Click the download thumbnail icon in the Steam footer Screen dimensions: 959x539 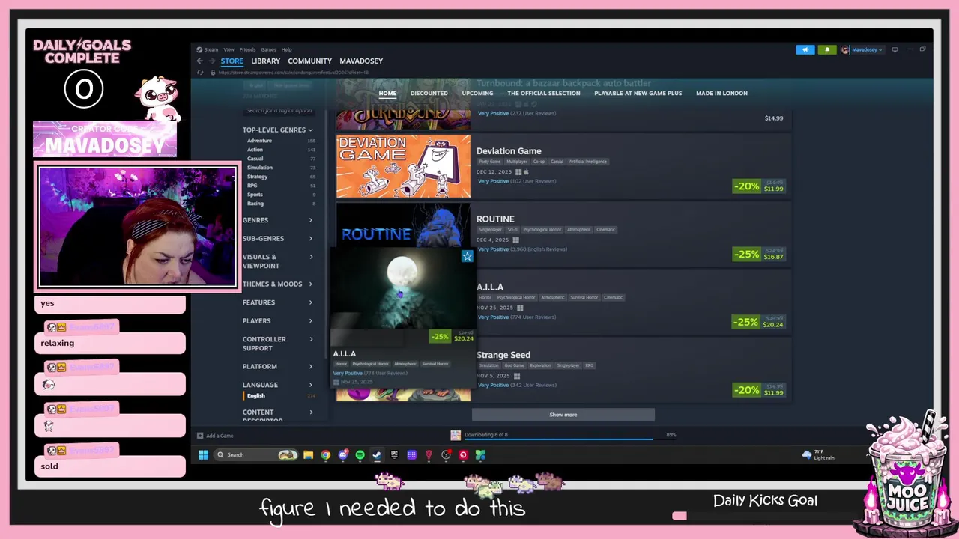point(455,435)
